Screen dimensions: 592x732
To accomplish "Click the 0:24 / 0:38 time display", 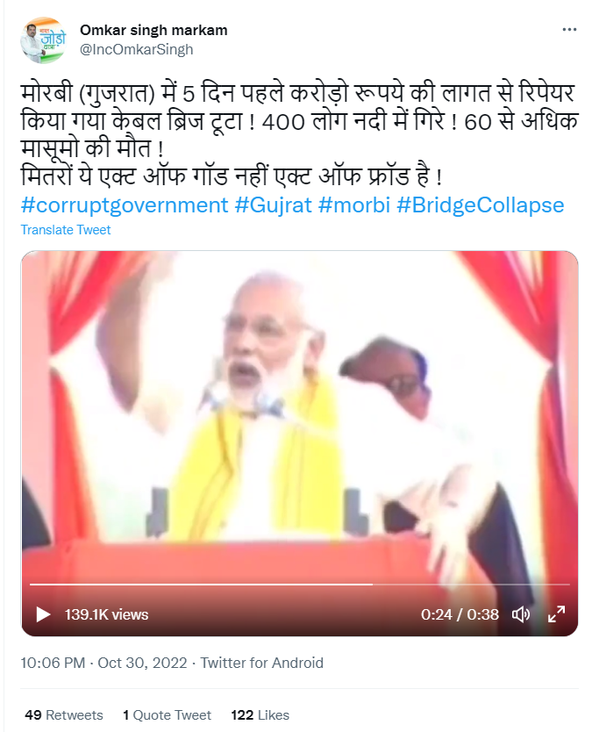I will pyautogui.click(x=460, y=614).
